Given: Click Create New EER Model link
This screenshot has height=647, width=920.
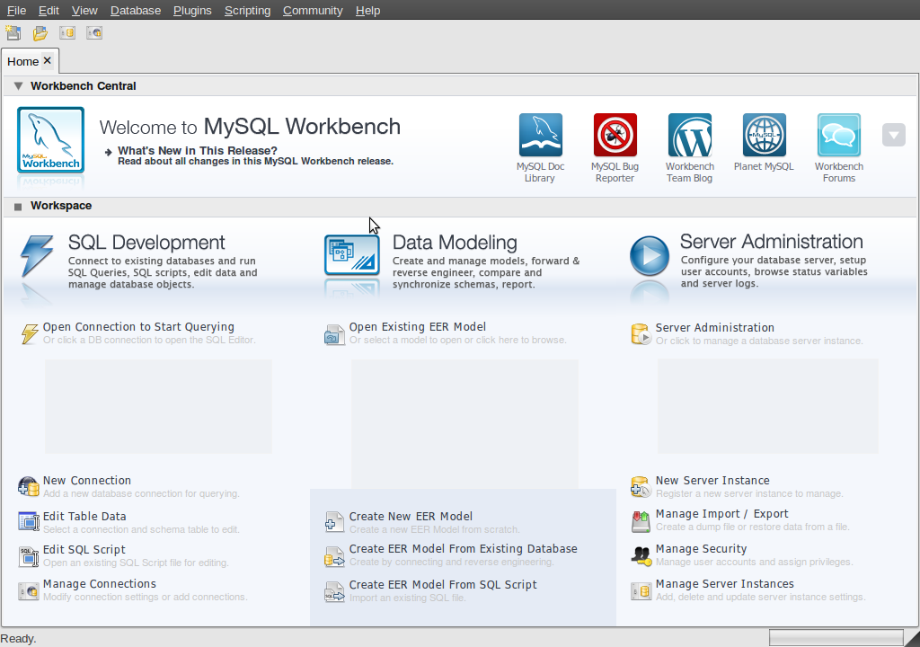Looking at the screenshot, I should (x=411, y=516).
